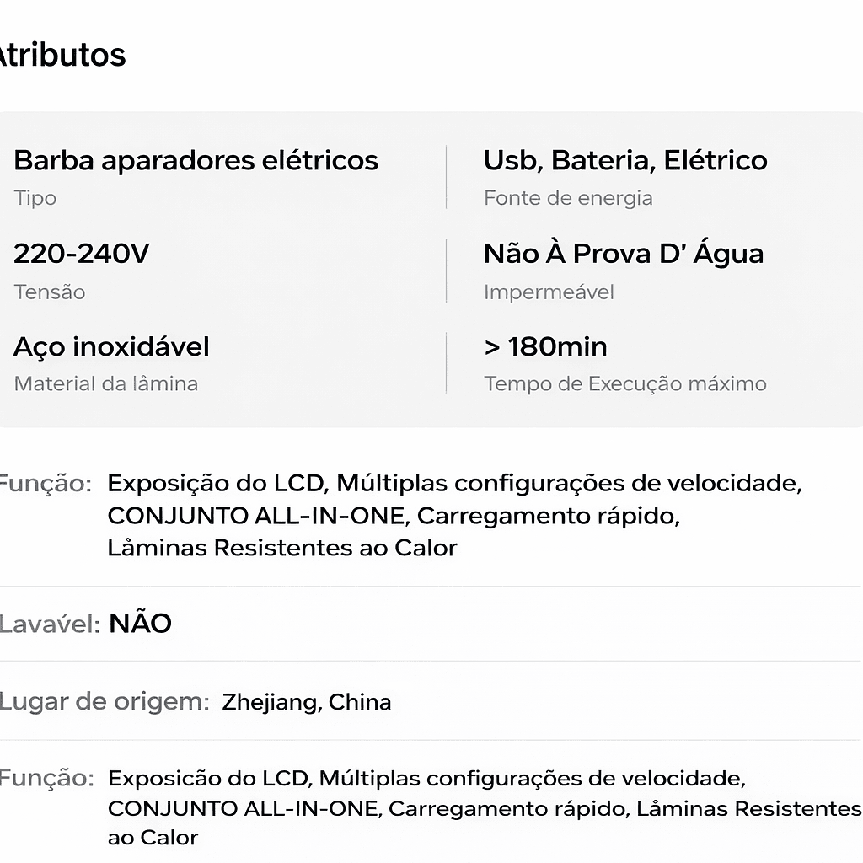Screen dimensions: 863x863
Task: Click the 'Impermeável' attribute label
Action: pos(549,292)
